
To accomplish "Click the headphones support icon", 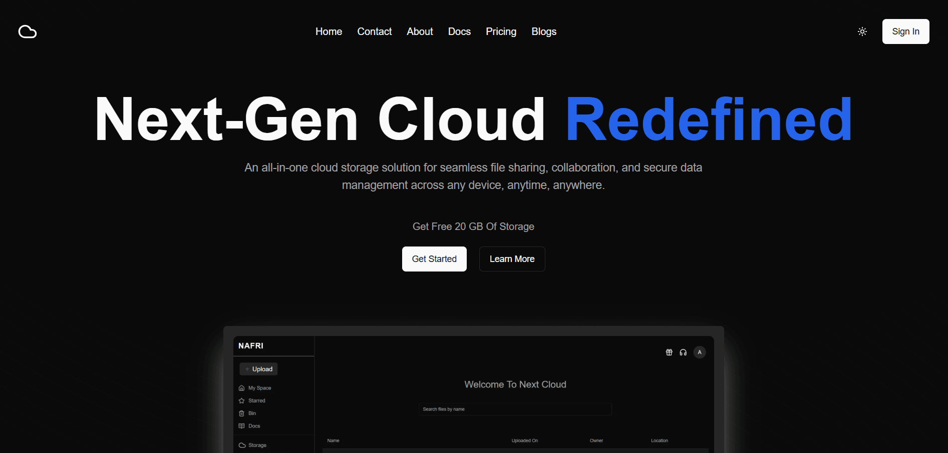I will [x=683, y=352].
